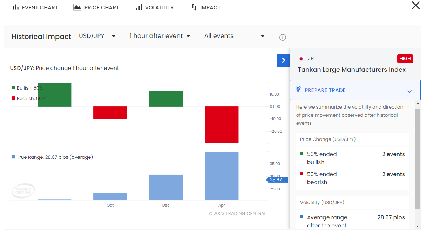The height and width of the screenshot is (234, 426).
Task: Open the All events filter dropdown
Action: 235,36
